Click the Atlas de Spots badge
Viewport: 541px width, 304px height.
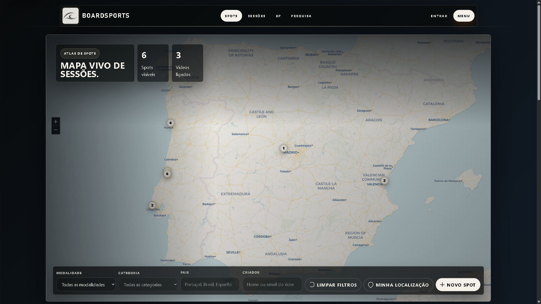(x=80, y=53)
